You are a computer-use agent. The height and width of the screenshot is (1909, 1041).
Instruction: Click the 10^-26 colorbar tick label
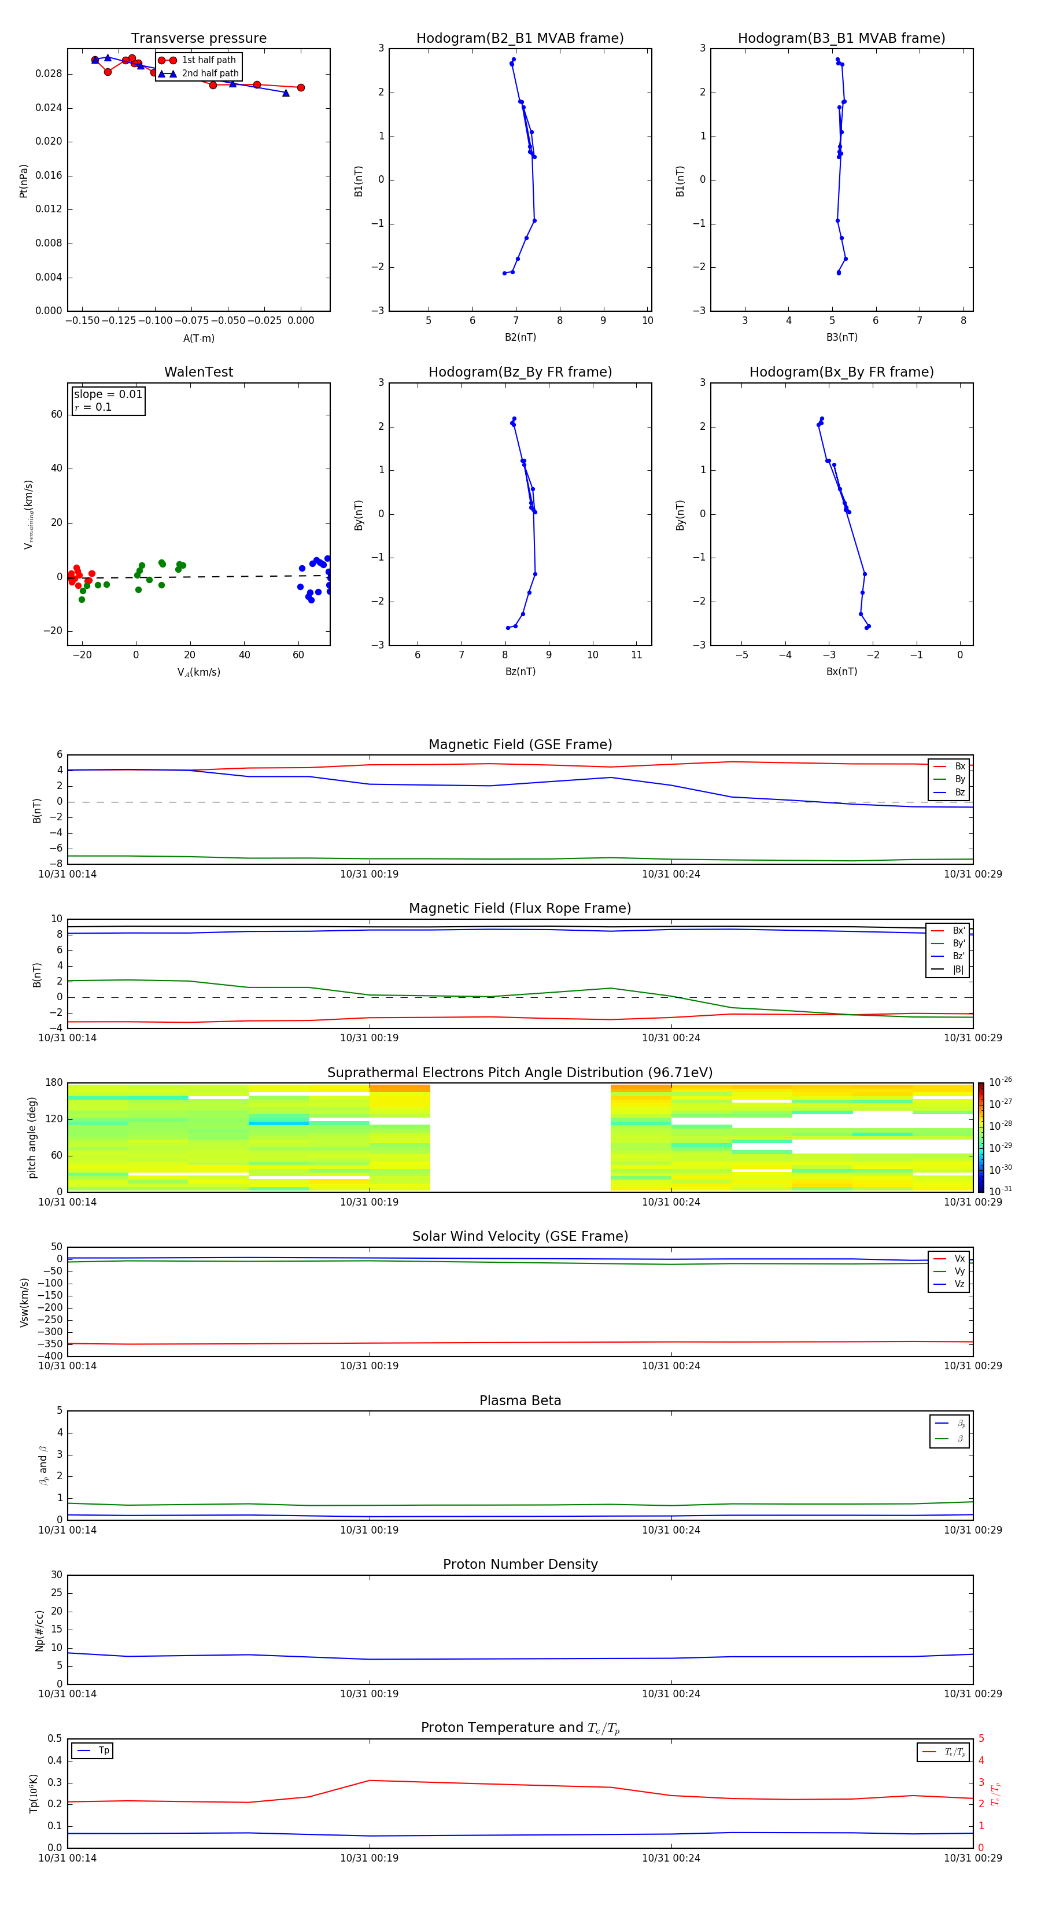(x=999, y=1082)
